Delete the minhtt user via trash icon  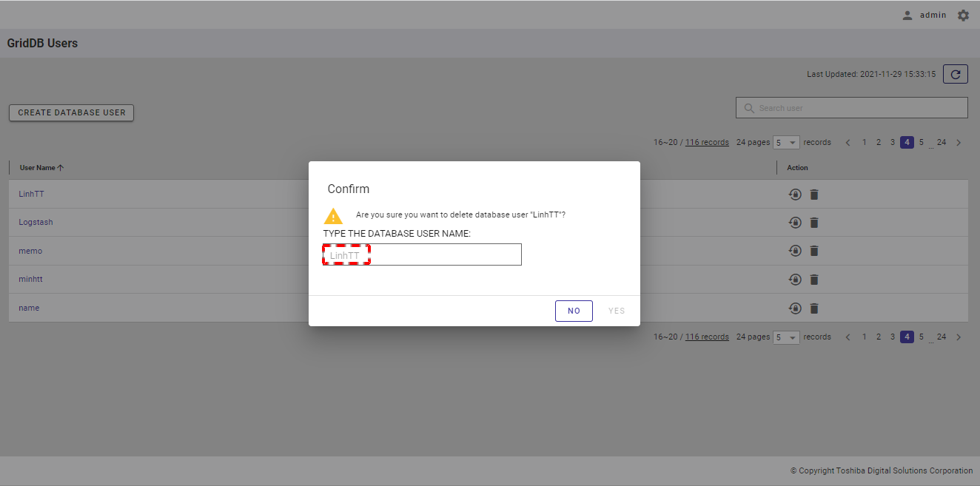click(x=814, y=280)
